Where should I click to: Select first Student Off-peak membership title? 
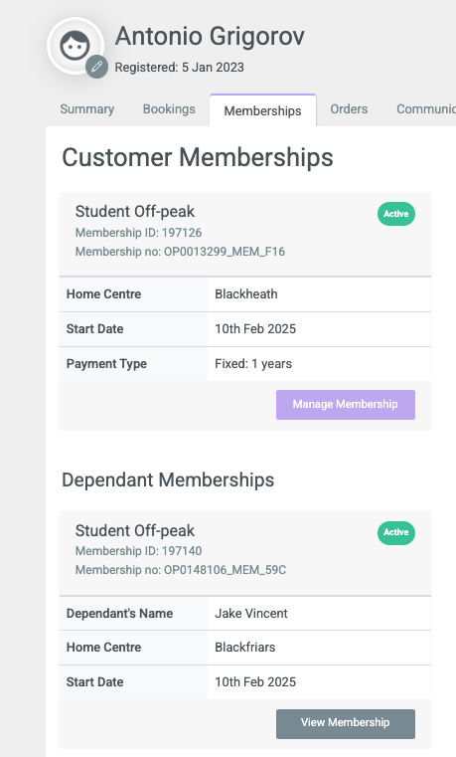[135, 212]
